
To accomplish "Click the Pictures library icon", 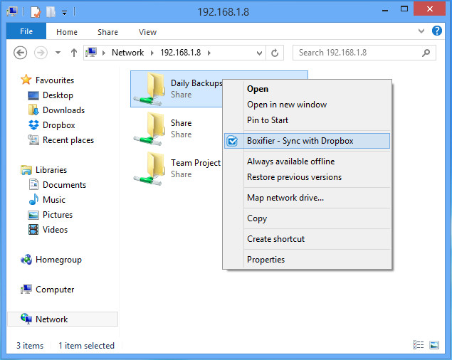I will [33, 215].
